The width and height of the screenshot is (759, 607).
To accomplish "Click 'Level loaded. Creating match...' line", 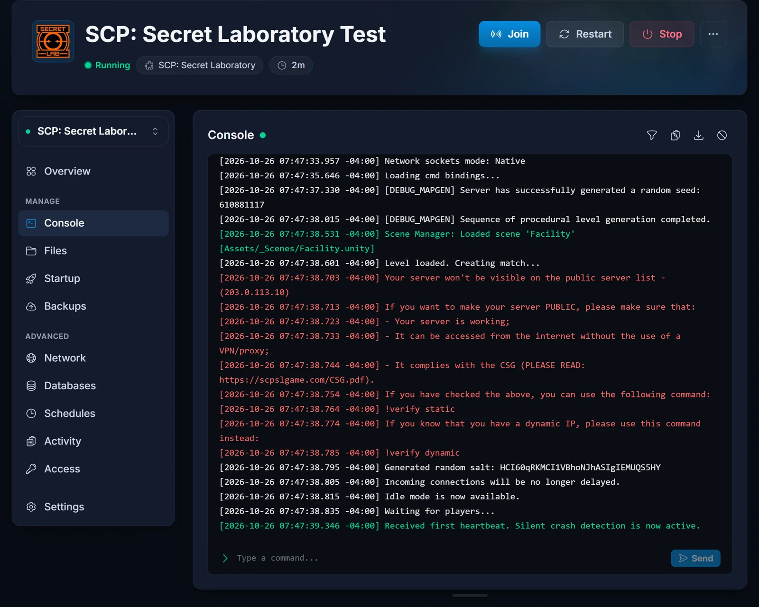I will 379,263.
